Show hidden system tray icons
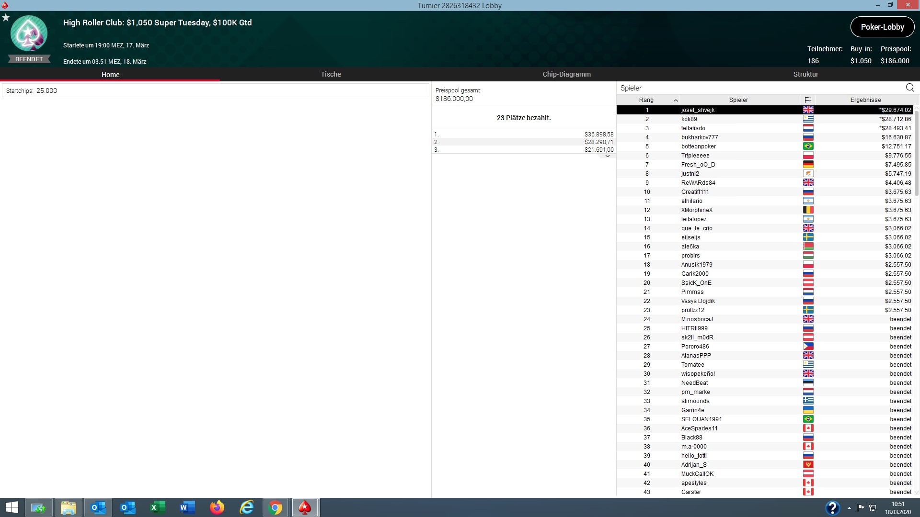This screenshot has height=517, width=920. point(849,508)
